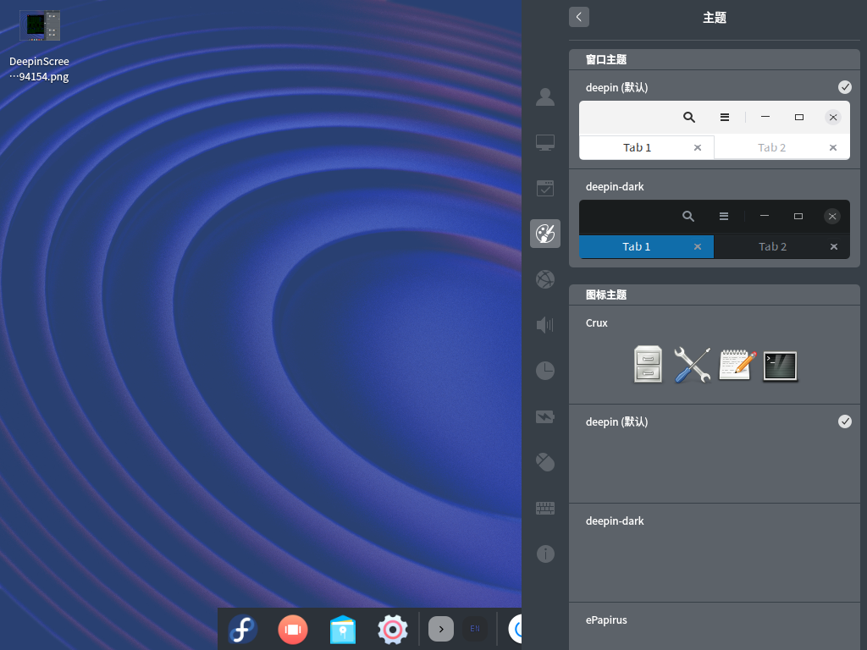Select the ePapirus icon theme
Screen dimensions: 867x650
(606, 620)
